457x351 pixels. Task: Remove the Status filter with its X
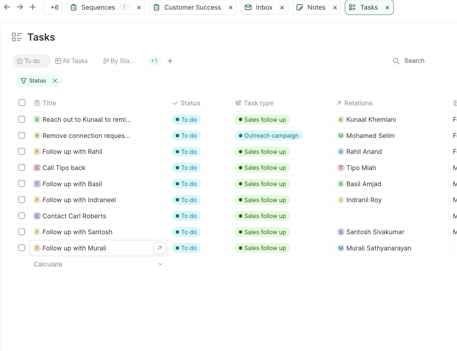[55, 81]
